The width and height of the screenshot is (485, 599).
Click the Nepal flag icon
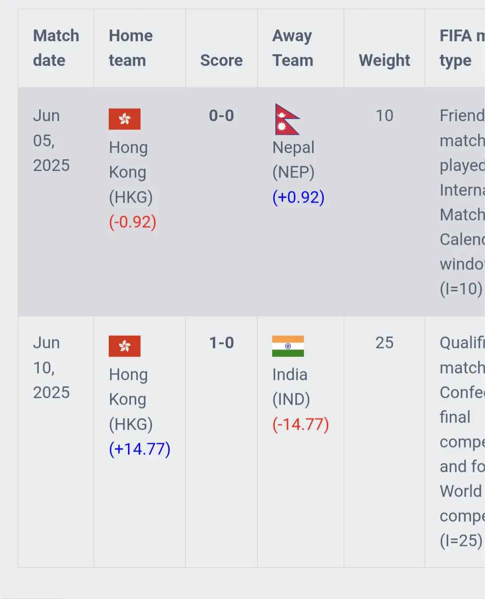(287, 119)
